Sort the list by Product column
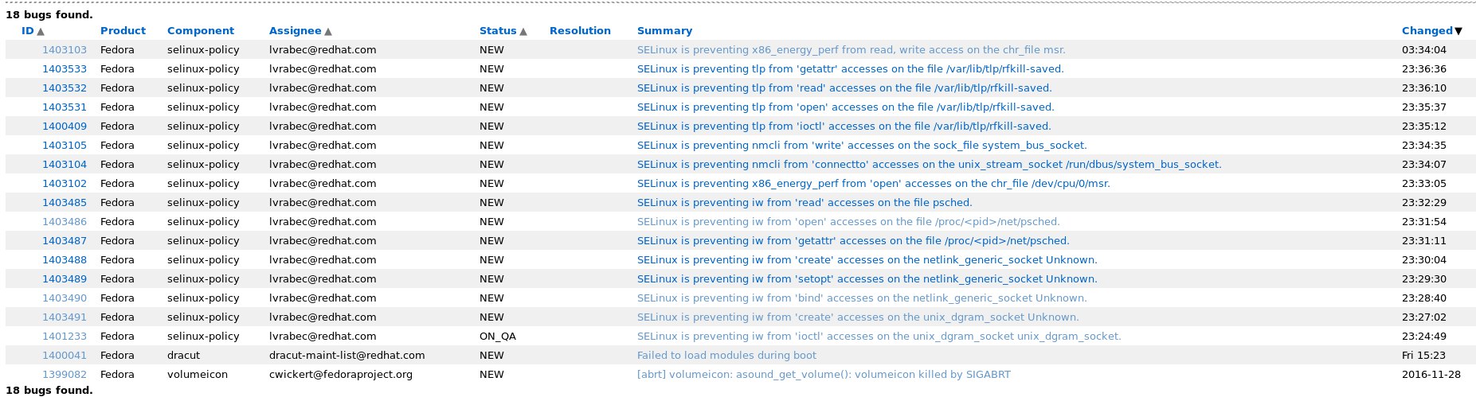Image resolution: width=1476 pixels, height=397 pixels. click(123, 30)
